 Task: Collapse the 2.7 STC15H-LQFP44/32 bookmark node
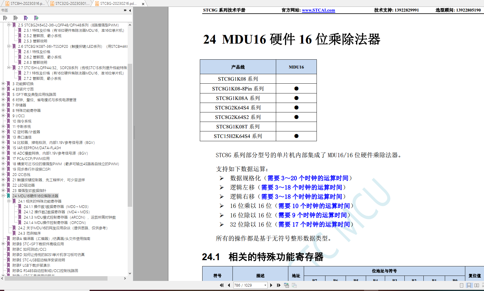(9, 68)
